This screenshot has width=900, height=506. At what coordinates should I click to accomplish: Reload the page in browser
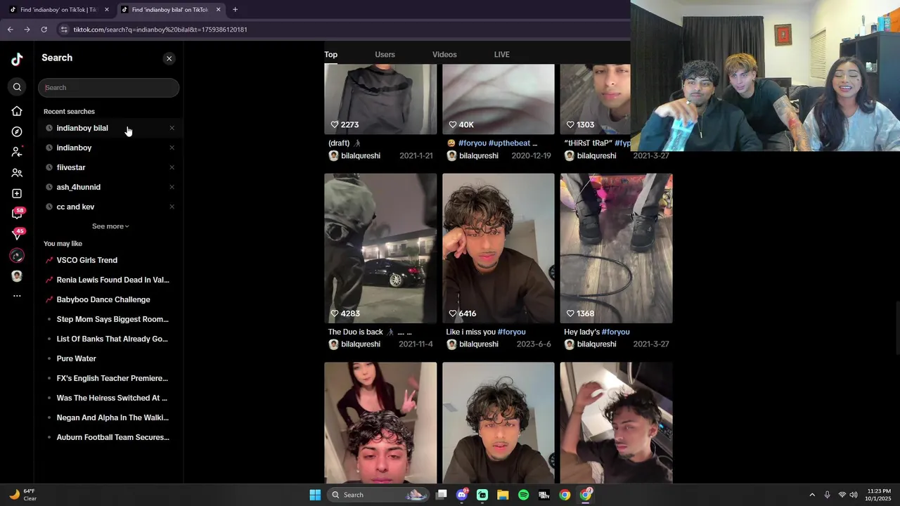pos(44,30)
